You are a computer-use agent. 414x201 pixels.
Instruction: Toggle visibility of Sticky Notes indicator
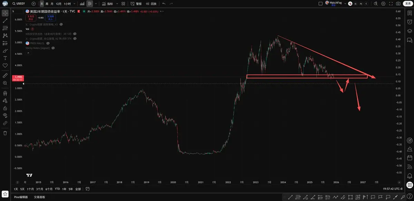point(53,48)
